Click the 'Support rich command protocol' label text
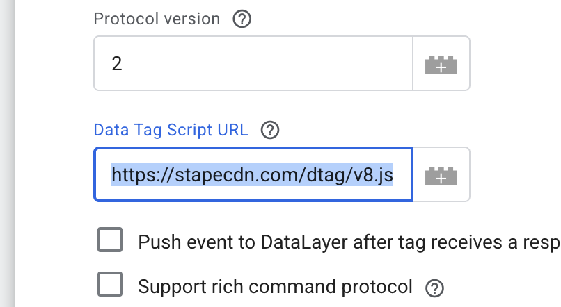The image size is (561, 307). coord(276,286)
